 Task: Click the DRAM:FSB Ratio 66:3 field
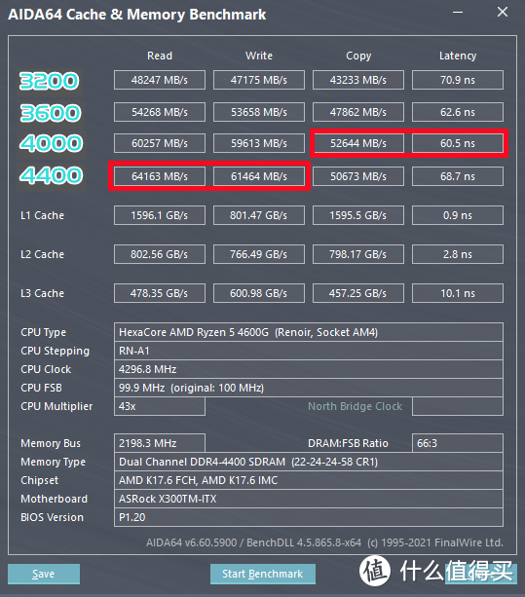click(457, 443)
